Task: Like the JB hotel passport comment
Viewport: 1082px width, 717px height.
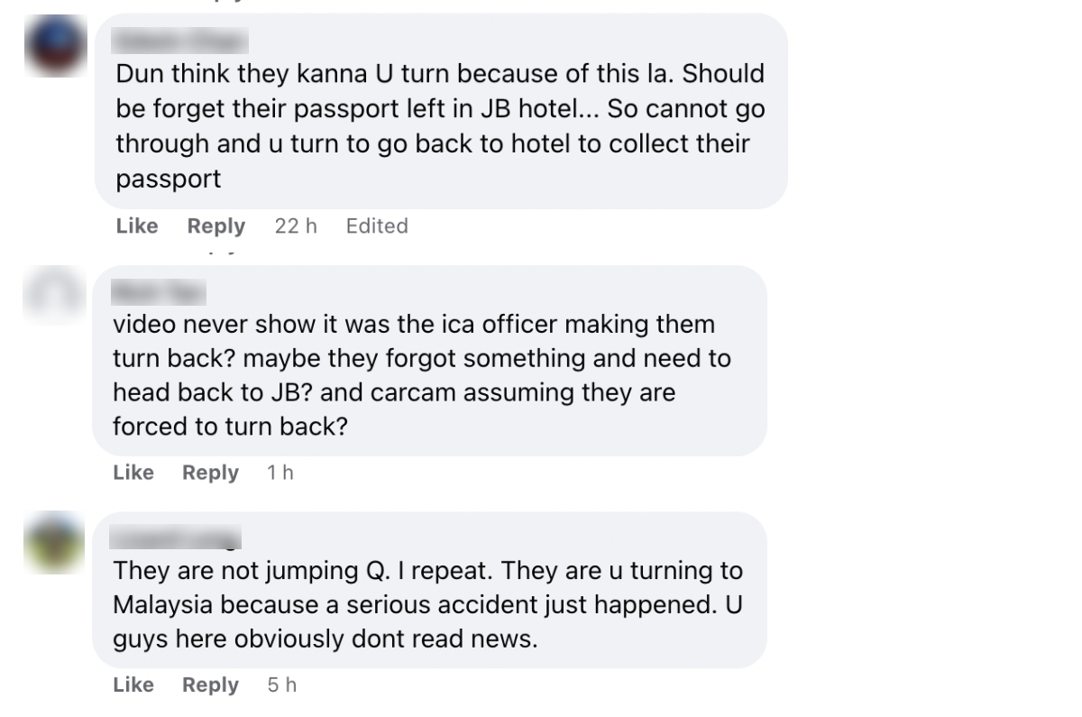Action: [137, 226]
